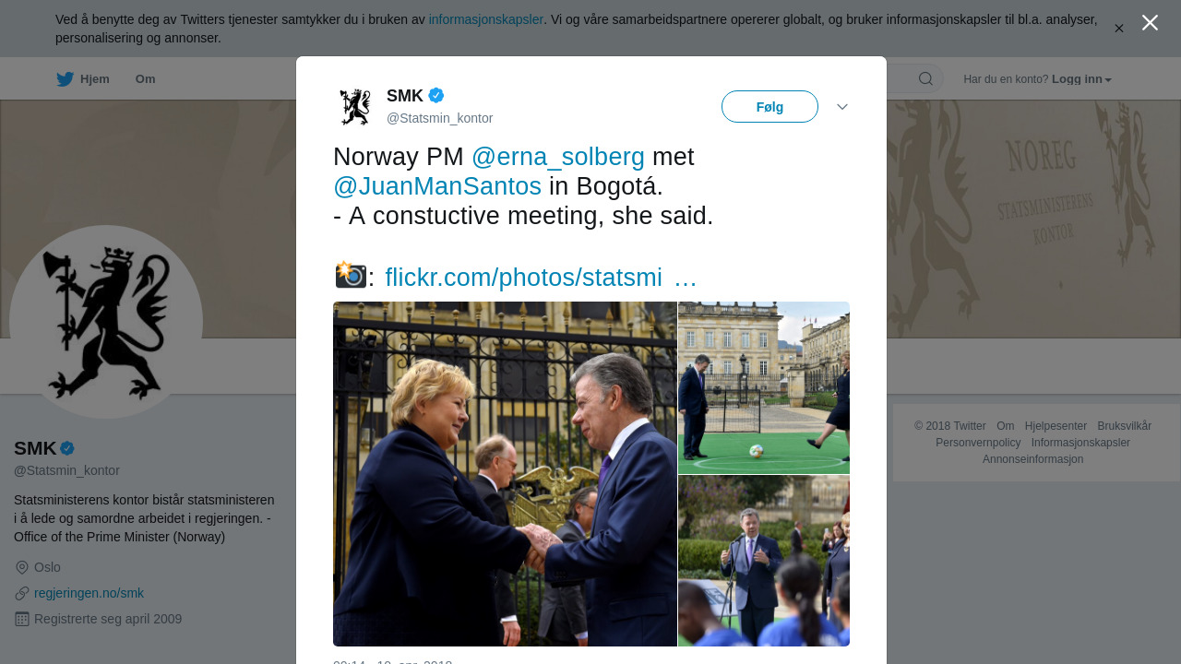Close the tweet overlay with the large X

tap(1150, 23)
